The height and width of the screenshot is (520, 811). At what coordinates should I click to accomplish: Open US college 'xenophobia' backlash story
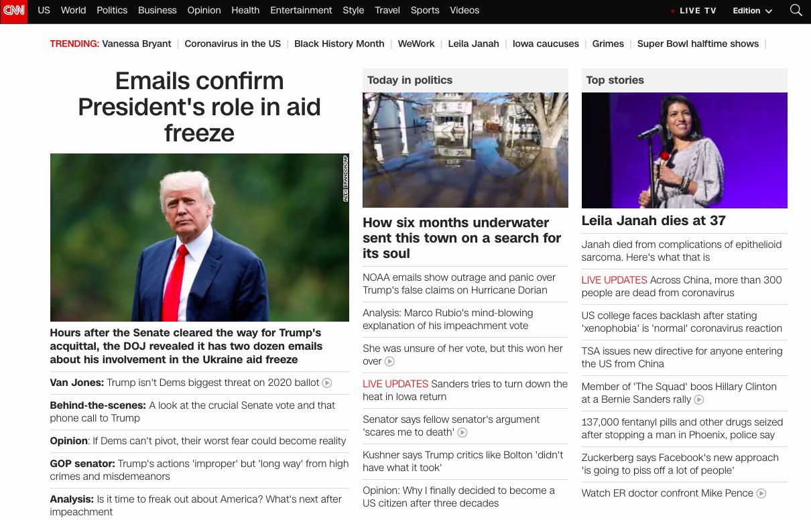(682, 322)
